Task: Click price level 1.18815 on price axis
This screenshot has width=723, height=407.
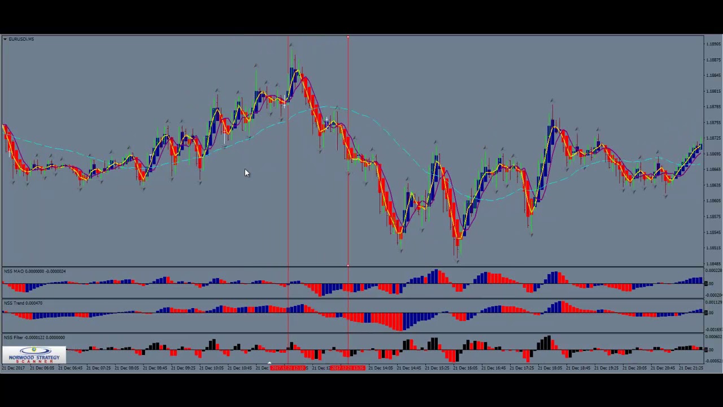Action: (x=714, y=91)
